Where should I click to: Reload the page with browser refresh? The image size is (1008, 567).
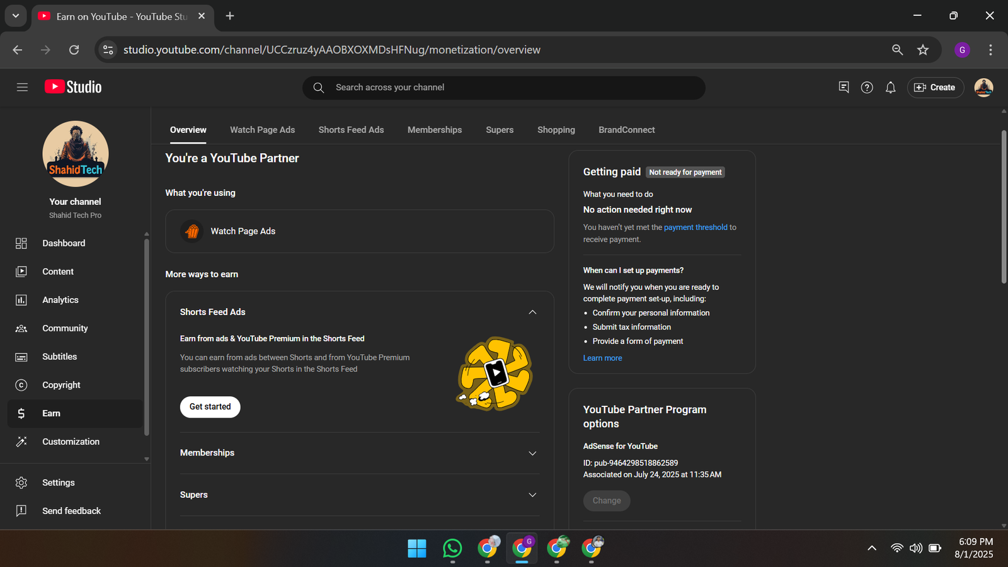point(74,50)
